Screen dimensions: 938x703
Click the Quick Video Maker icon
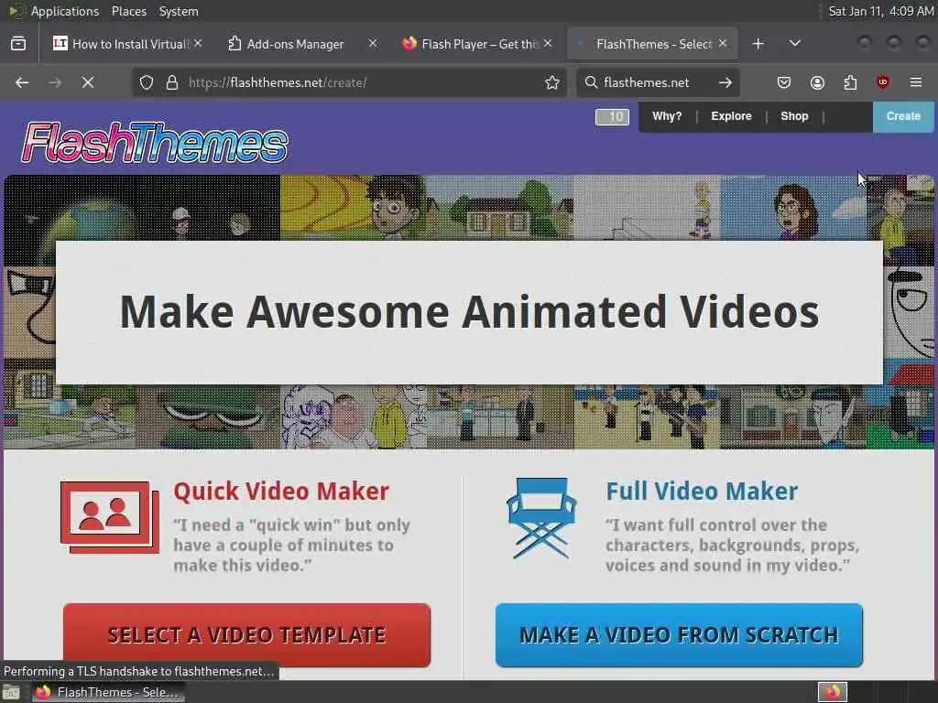[x=110, y=517]
